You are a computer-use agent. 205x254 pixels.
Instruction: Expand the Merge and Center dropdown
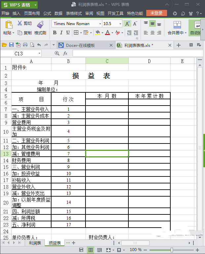[x=186, y=33]
